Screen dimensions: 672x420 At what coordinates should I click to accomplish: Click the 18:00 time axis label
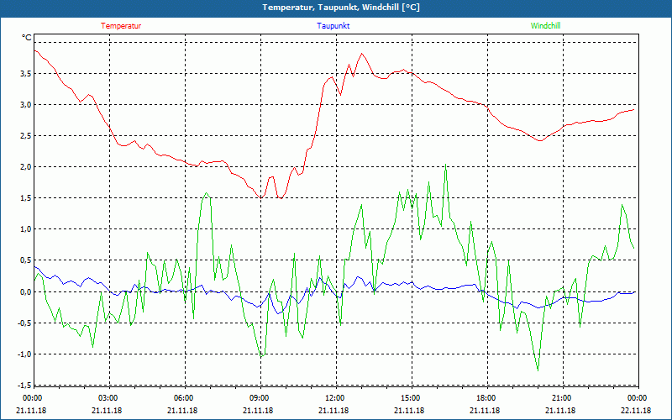pyautogui.click(x=487, y=398)
